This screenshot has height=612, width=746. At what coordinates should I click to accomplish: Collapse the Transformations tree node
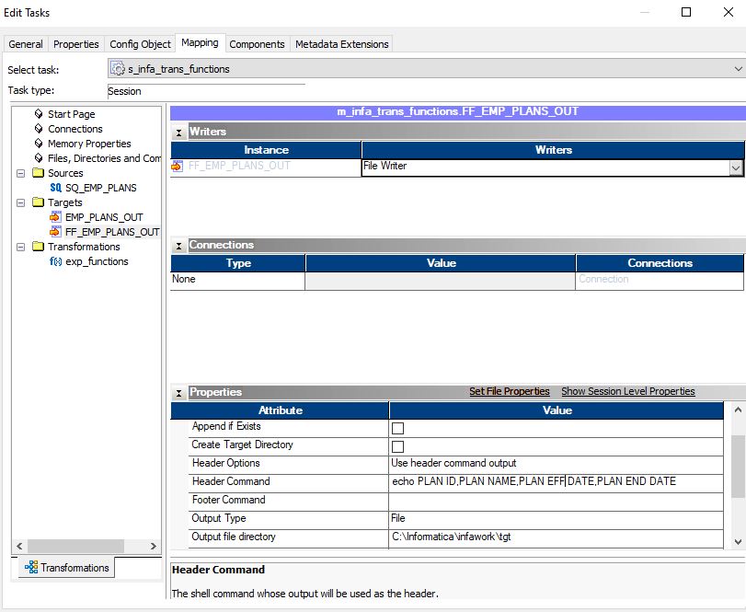coord(20,247)
